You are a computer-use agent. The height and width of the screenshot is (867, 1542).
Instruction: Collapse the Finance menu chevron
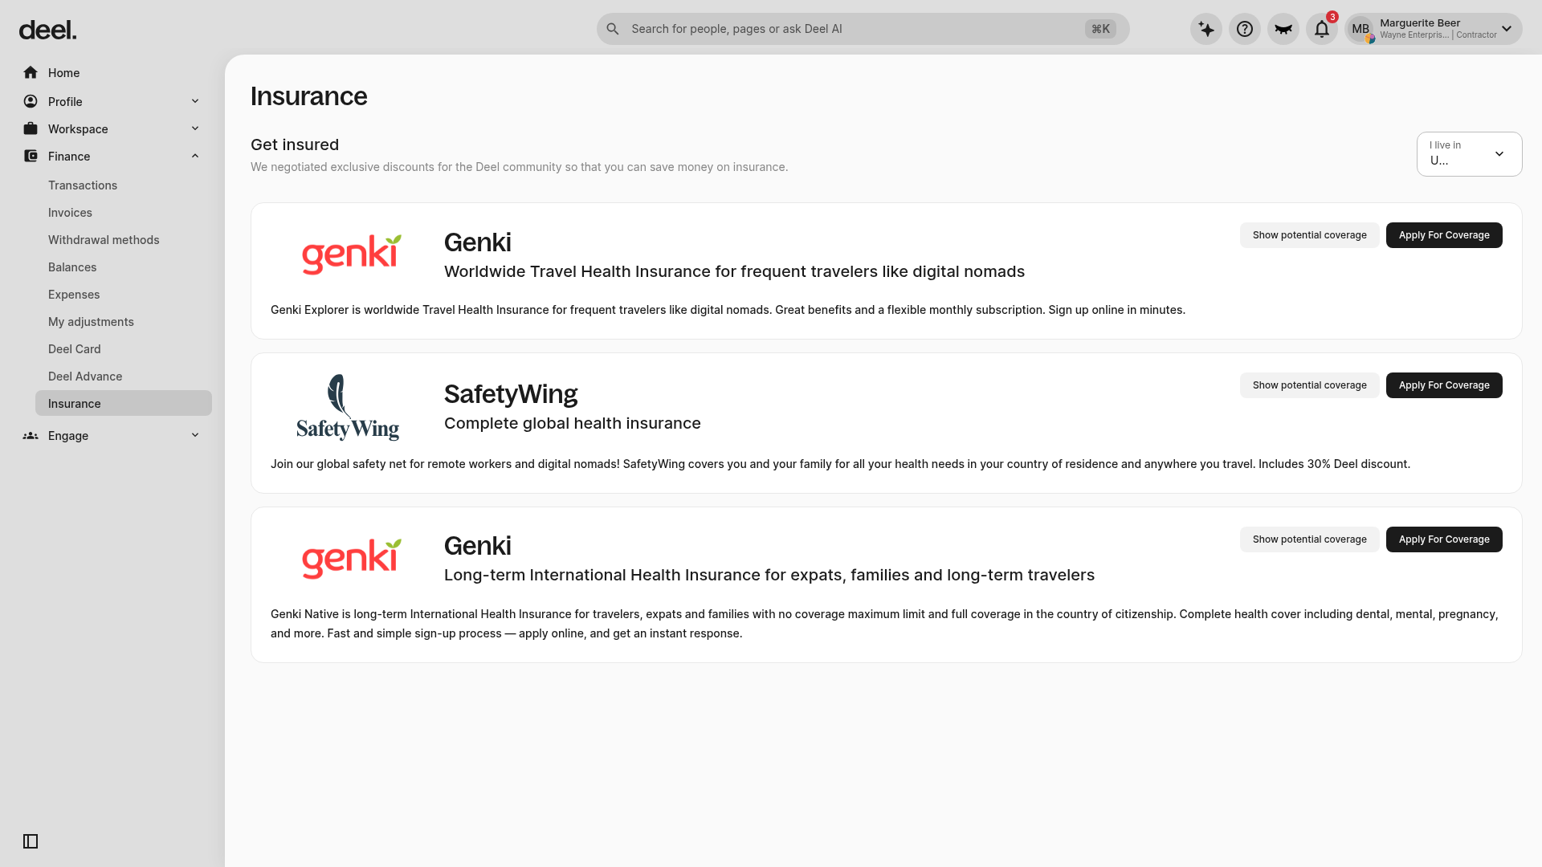195,156
